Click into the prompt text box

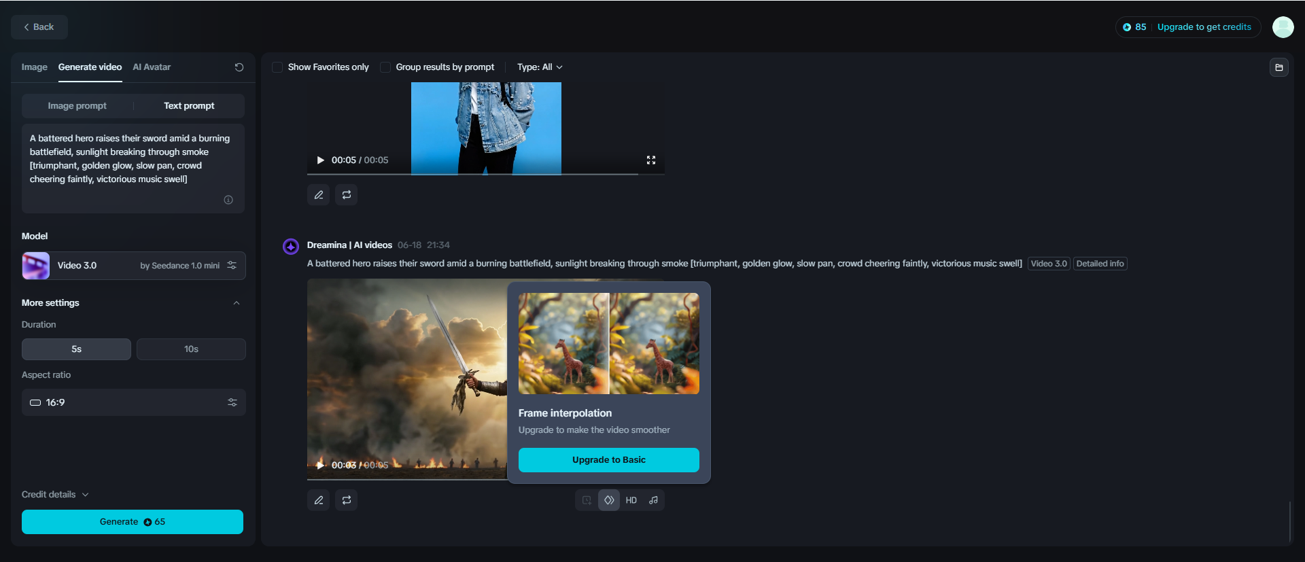pos(133,169)
